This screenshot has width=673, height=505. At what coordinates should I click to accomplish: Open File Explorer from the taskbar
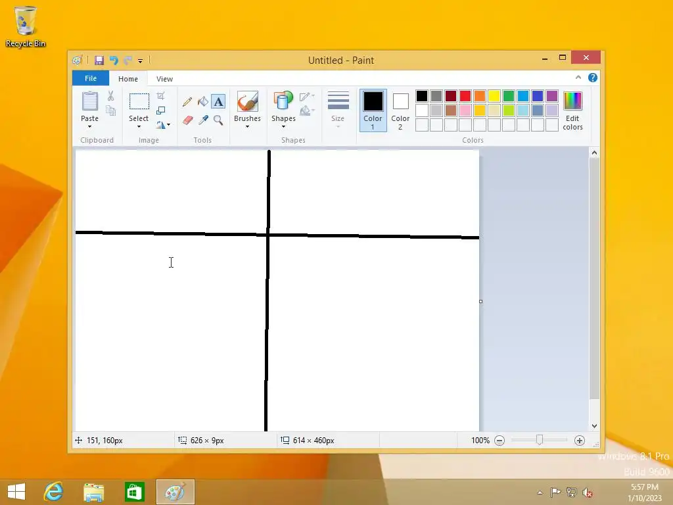[93, 492]
